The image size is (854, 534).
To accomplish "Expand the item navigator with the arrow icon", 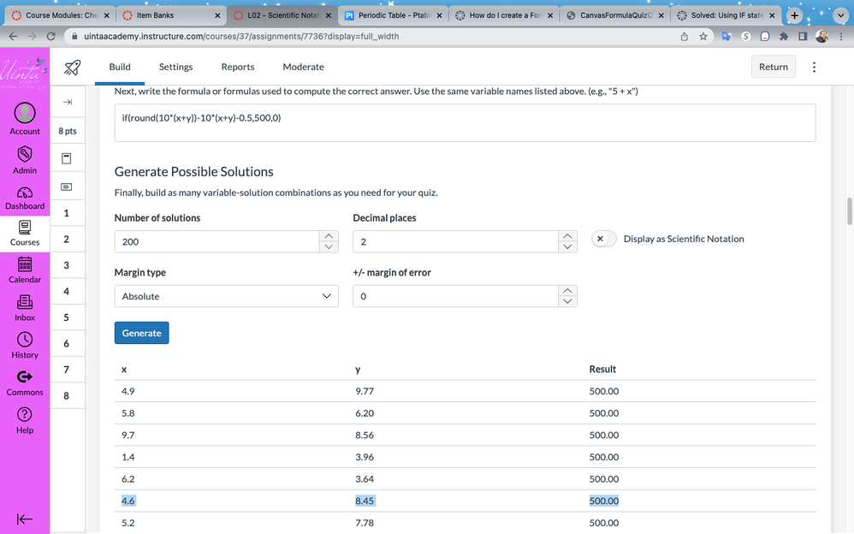I will click(67, 102).
